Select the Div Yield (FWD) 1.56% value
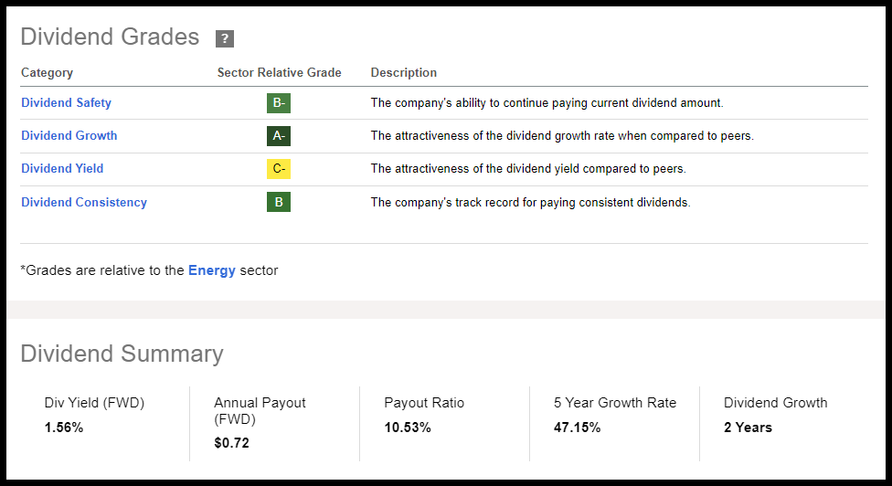The image size is (892, 486). point(64,428)
